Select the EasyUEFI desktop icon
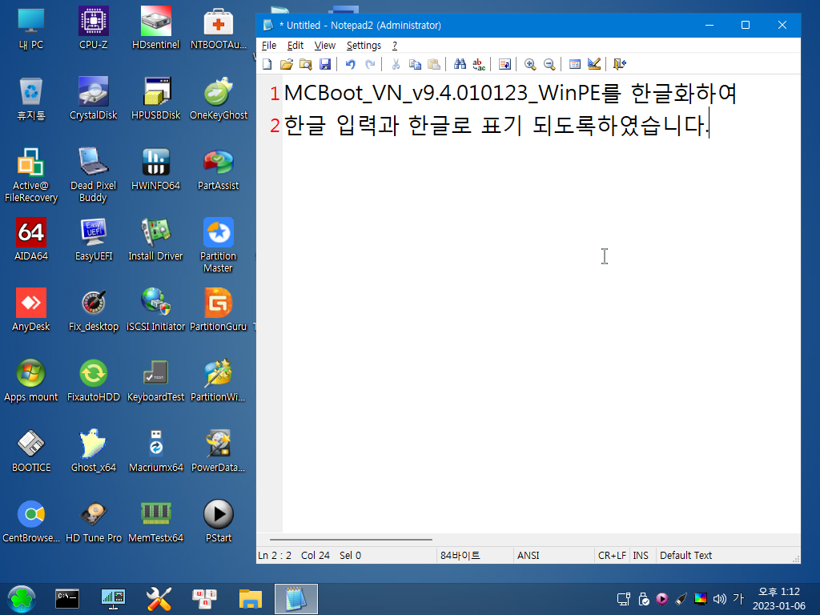820x615 pixels. point(94,239)
